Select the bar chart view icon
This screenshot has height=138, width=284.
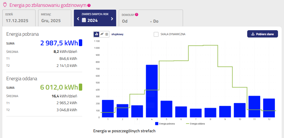point(97,34)
